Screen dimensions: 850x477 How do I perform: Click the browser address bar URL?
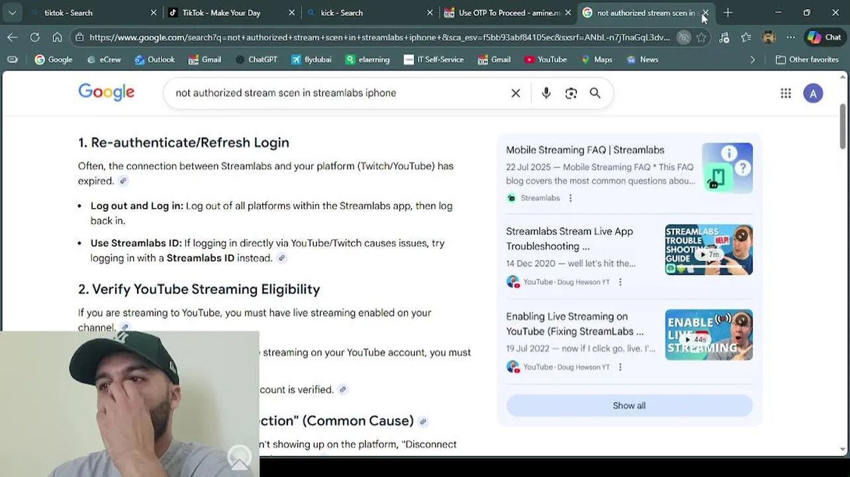pyautogui.click(x=379, y=38)
